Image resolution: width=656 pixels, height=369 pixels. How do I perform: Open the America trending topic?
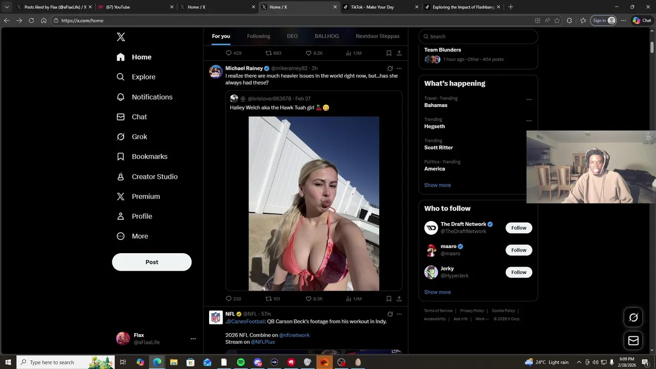click(435, 169)
